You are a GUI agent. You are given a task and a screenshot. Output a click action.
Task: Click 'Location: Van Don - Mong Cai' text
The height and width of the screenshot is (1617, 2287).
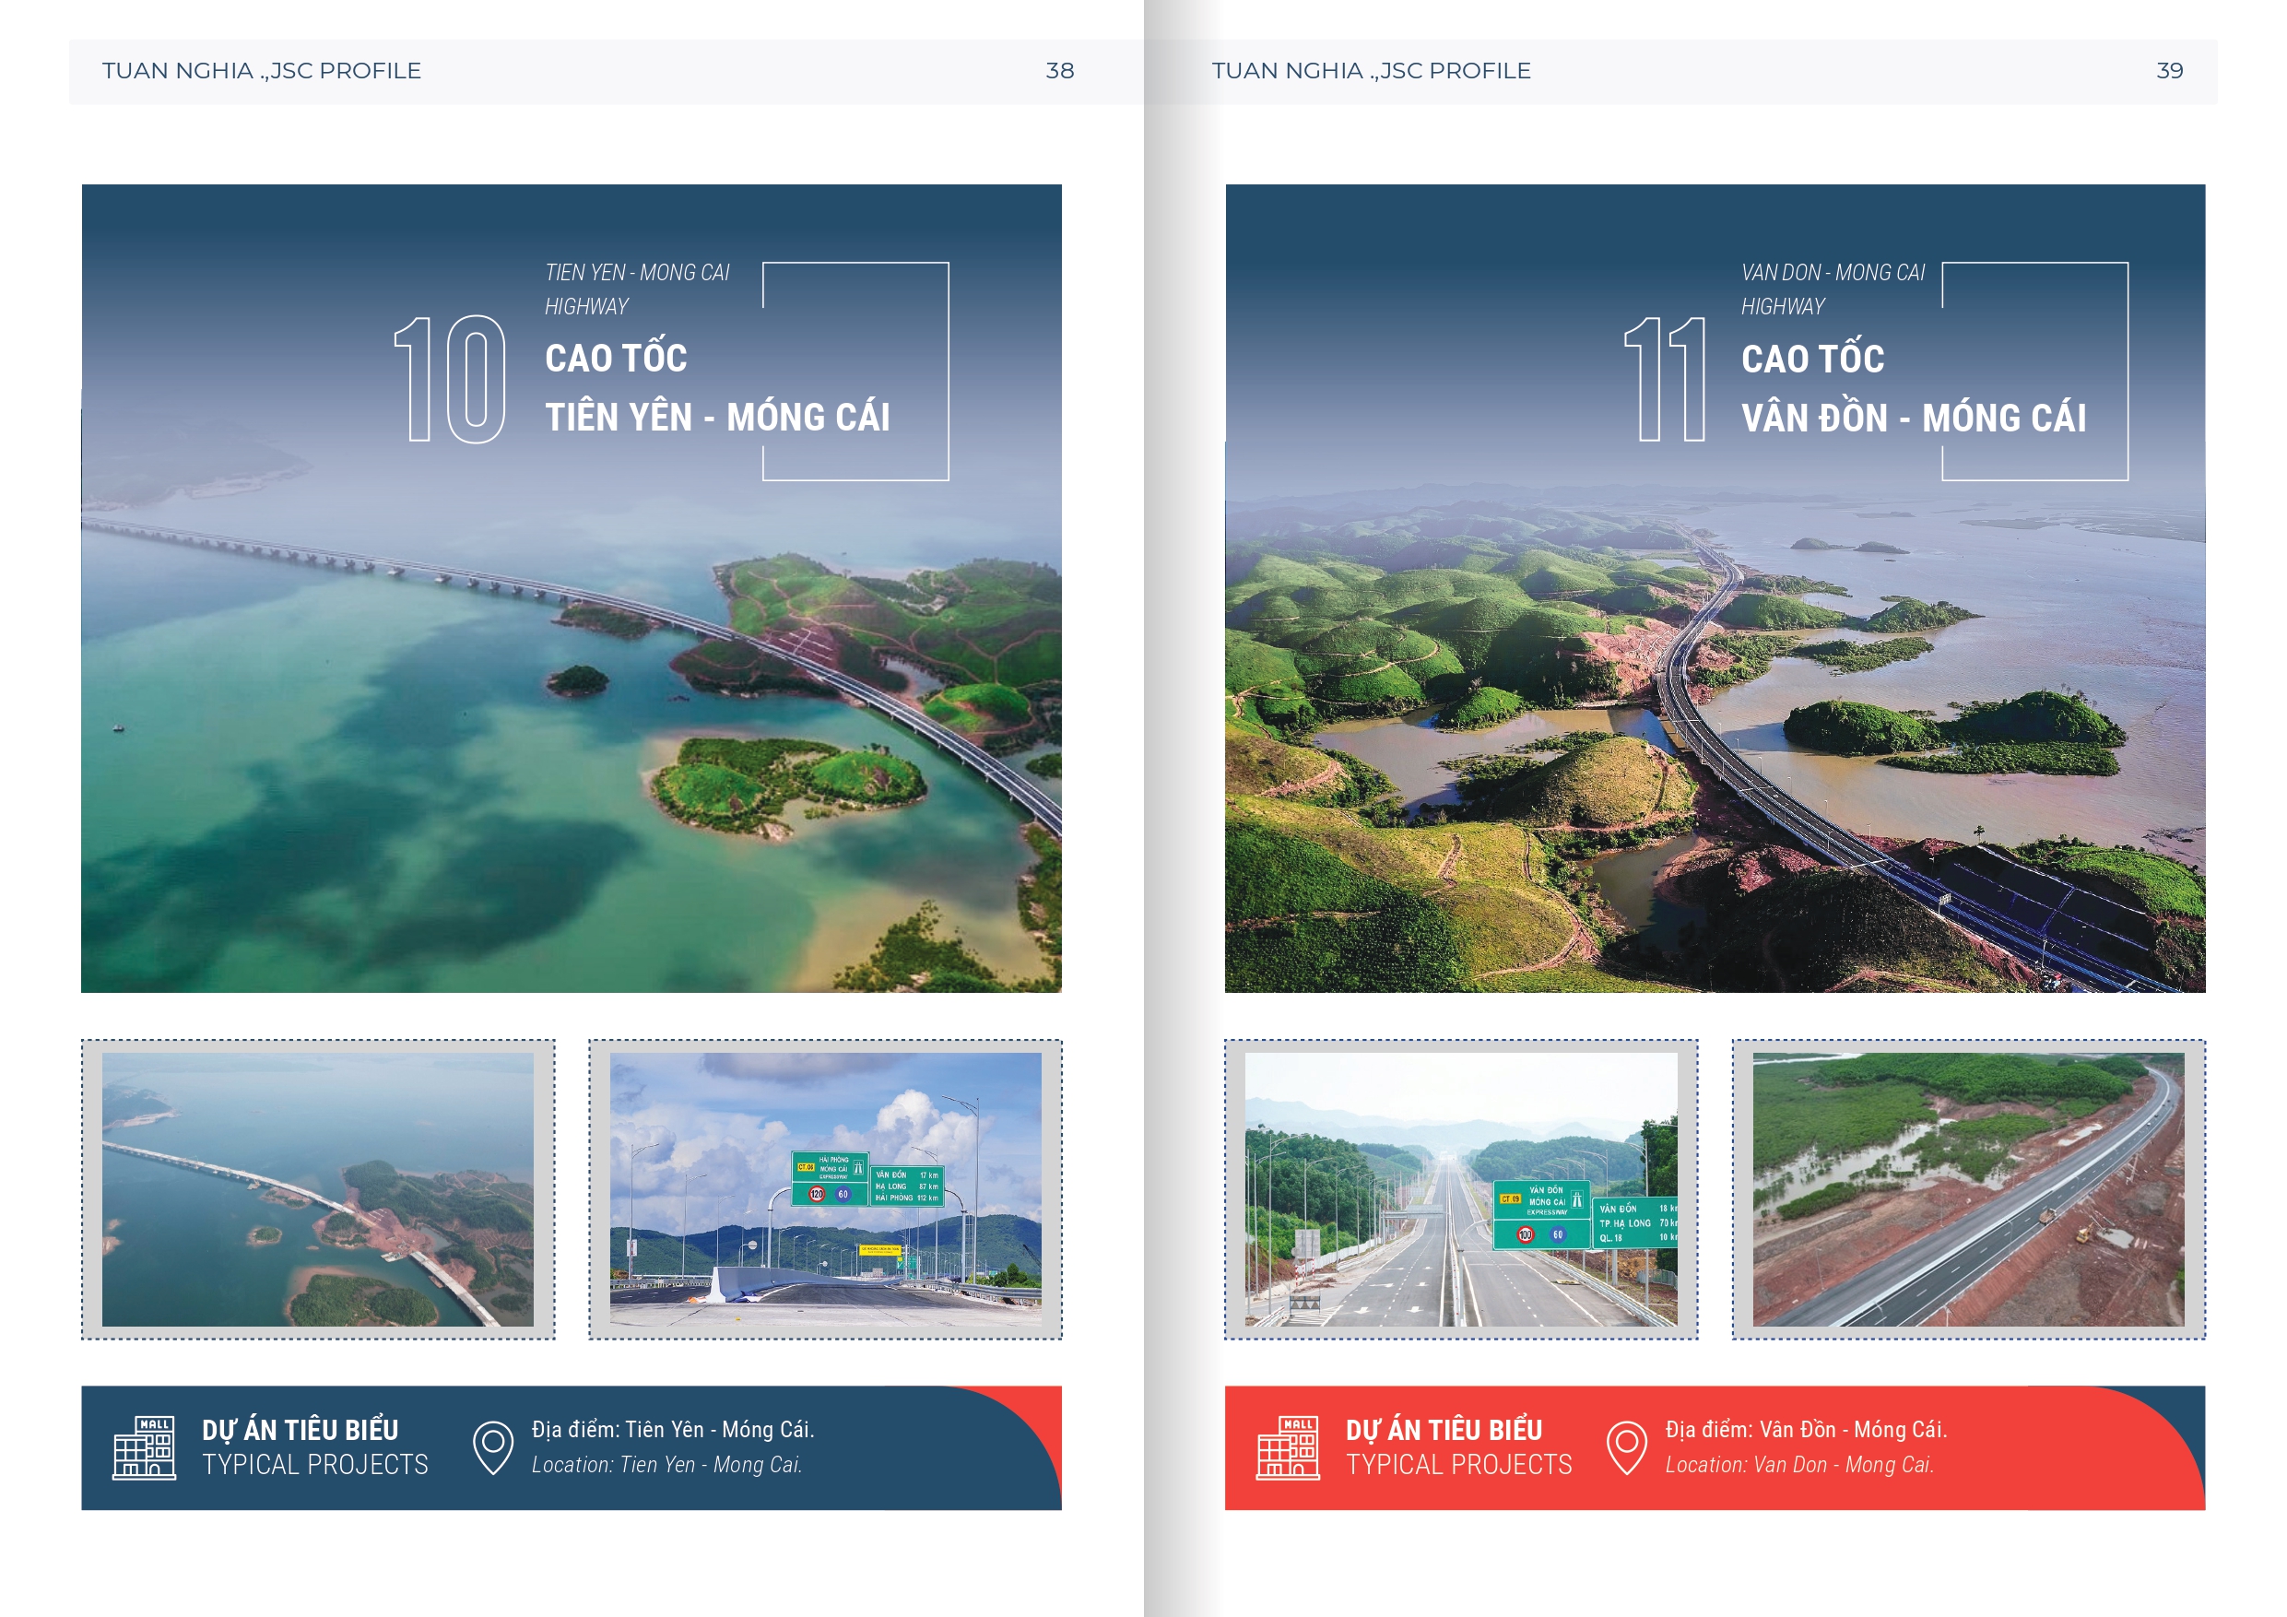[x=1799, y=1465]
